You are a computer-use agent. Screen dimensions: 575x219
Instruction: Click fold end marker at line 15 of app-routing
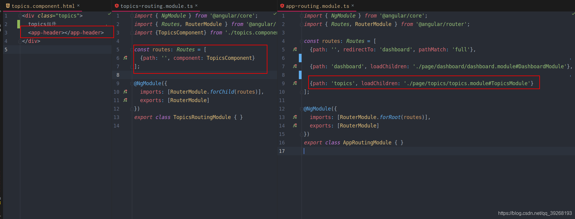click(x=302, y=134)
